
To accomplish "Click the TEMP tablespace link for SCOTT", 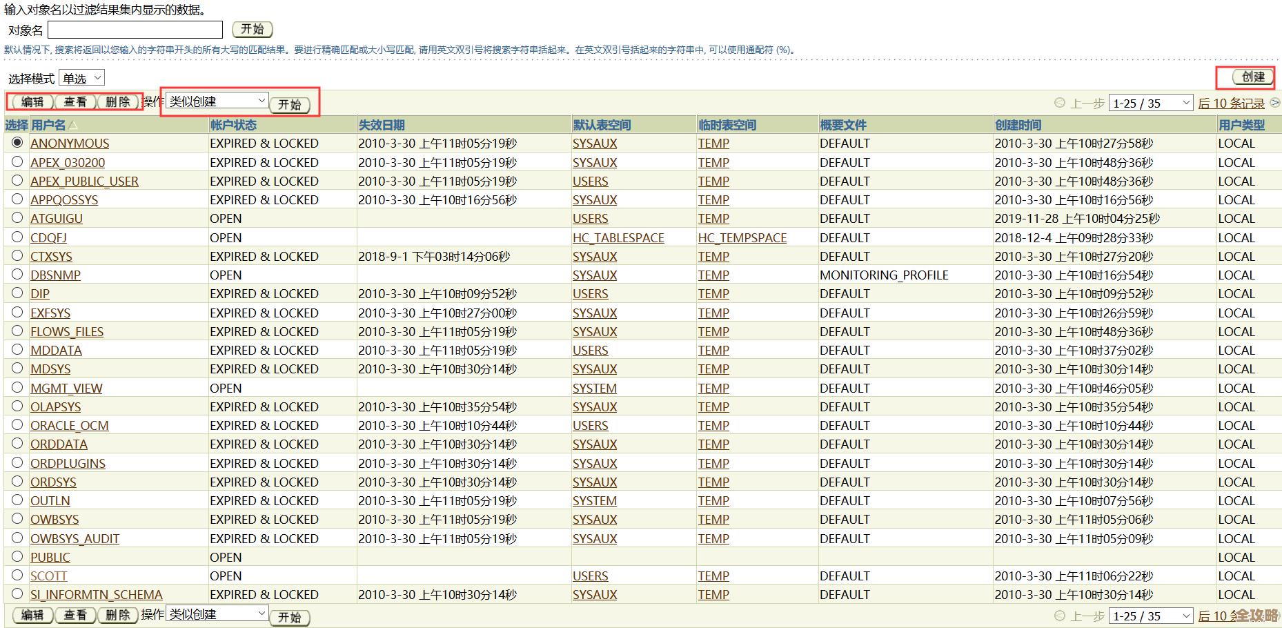I will (x=713, y=575).
